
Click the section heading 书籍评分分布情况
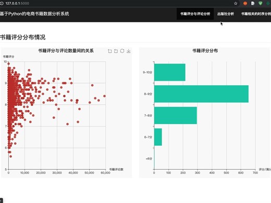tap(23, 37)
